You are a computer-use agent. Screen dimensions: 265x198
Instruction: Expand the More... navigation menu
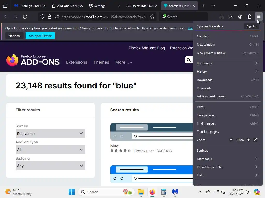coord(124,62)
